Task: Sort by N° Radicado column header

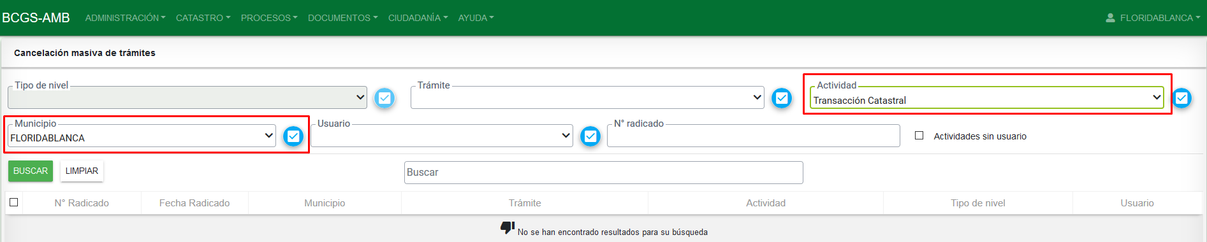Action: tap(82, 203)
